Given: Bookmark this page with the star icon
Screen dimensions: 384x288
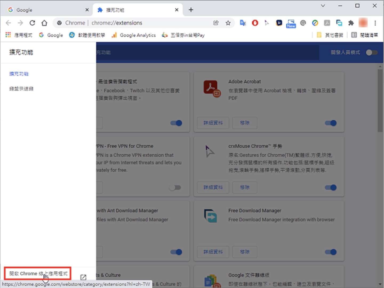Looking at the screenshot, I should tap(228, 23).
